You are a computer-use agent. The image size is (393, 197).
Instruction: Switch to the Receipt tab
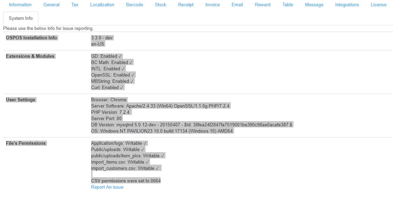[186, 5]
